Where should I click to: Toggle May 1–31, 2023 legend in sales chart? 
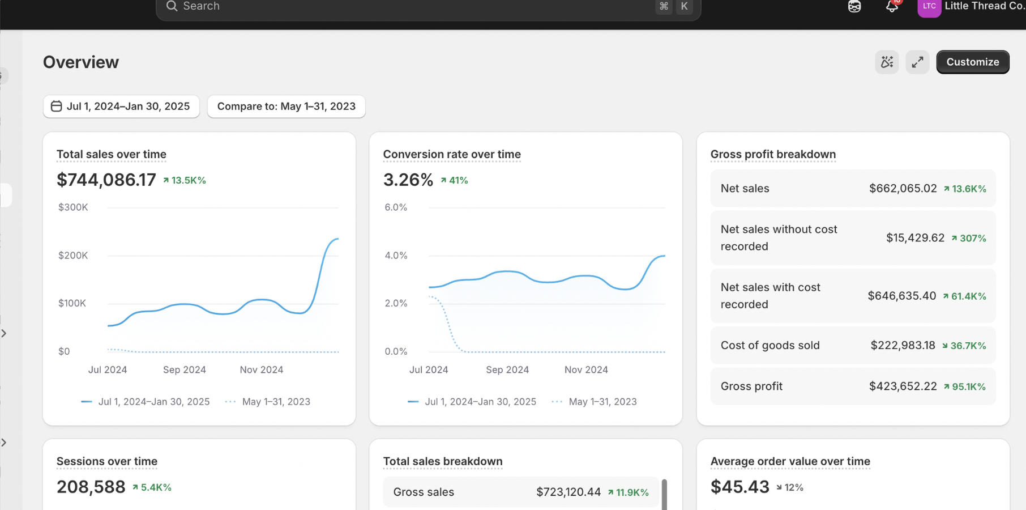tap(268, 402)
